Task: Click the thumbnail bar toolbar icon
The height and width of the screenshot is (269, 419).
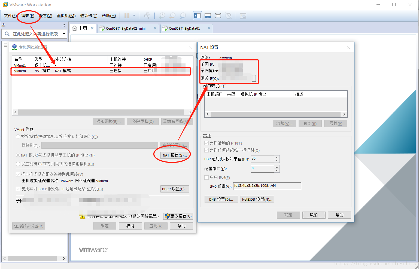Action: 208,16
